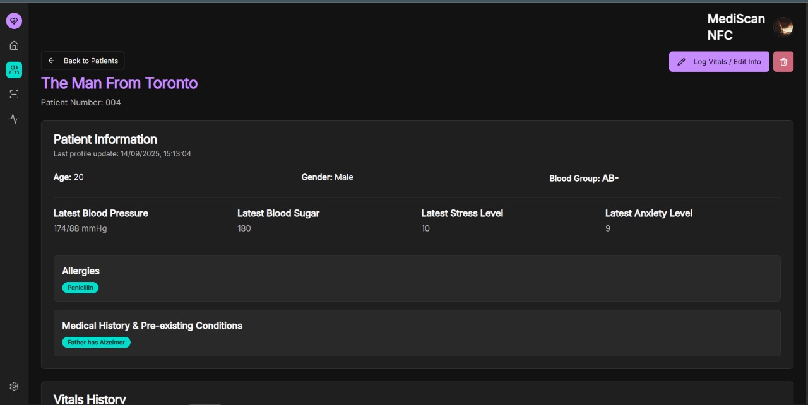This screenshot has height=405, width=808.
Task: Click the last profile update timestamp
Action: (122, 154)
